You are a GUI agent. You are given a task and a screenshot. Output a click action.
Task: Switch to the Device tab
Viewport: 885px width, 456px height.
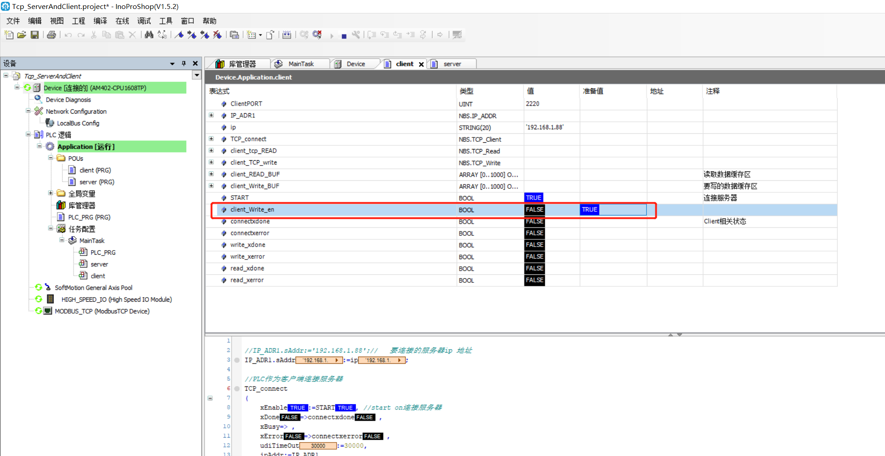[x=355, y=64]
